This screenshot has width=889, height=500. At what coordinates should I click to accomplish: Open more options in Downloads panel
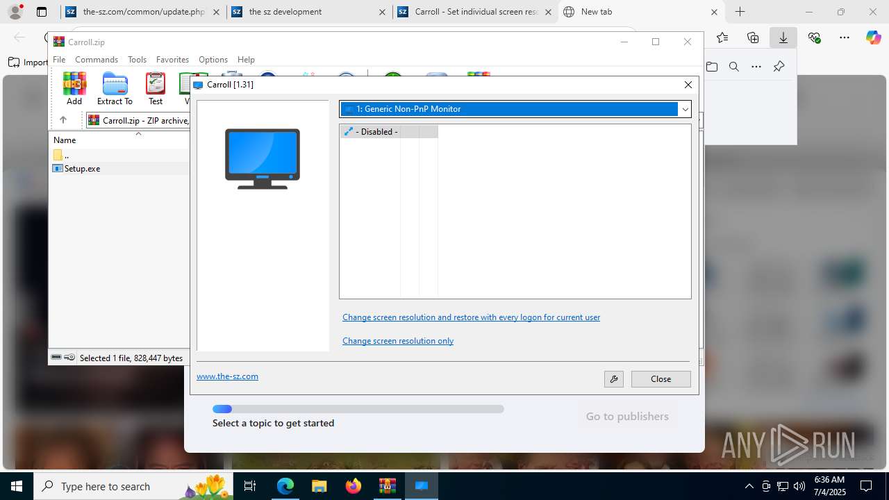[x=756, y=67]
